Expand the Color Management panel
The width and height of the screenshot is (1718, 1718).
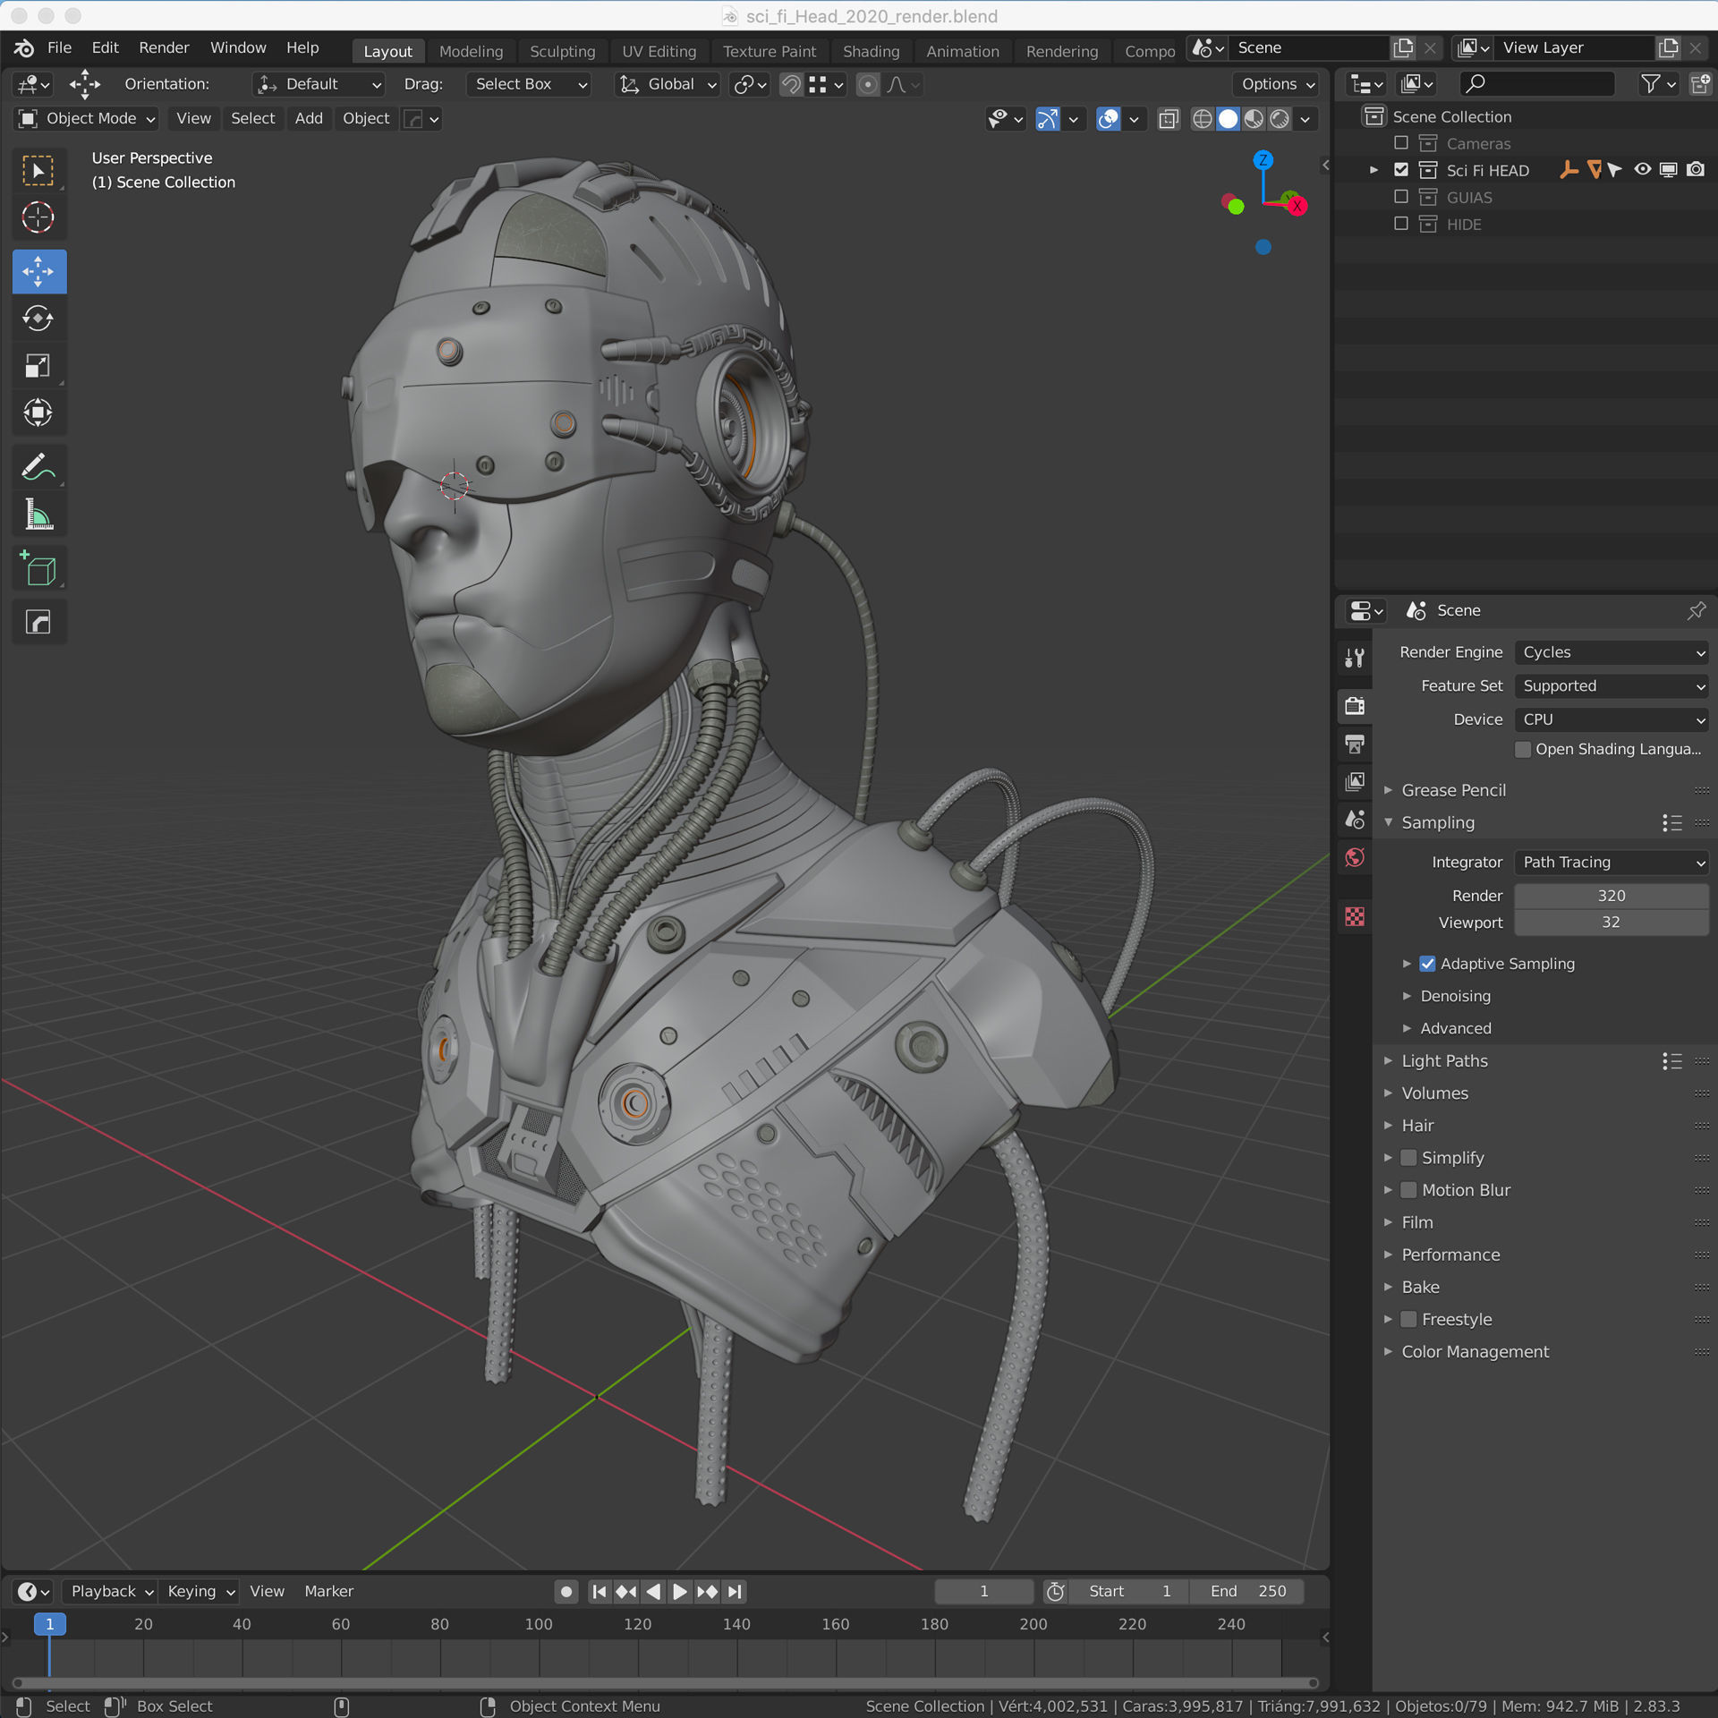pyautogui.click(x=1475, y=1351)
